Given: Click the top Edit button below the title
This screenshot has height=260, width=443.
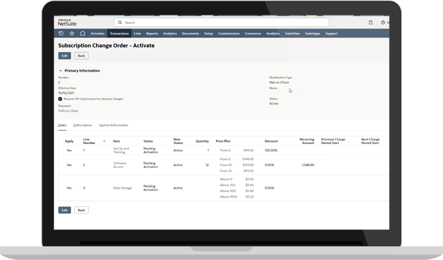Looking at the screenshot, I should pos(64,56).
